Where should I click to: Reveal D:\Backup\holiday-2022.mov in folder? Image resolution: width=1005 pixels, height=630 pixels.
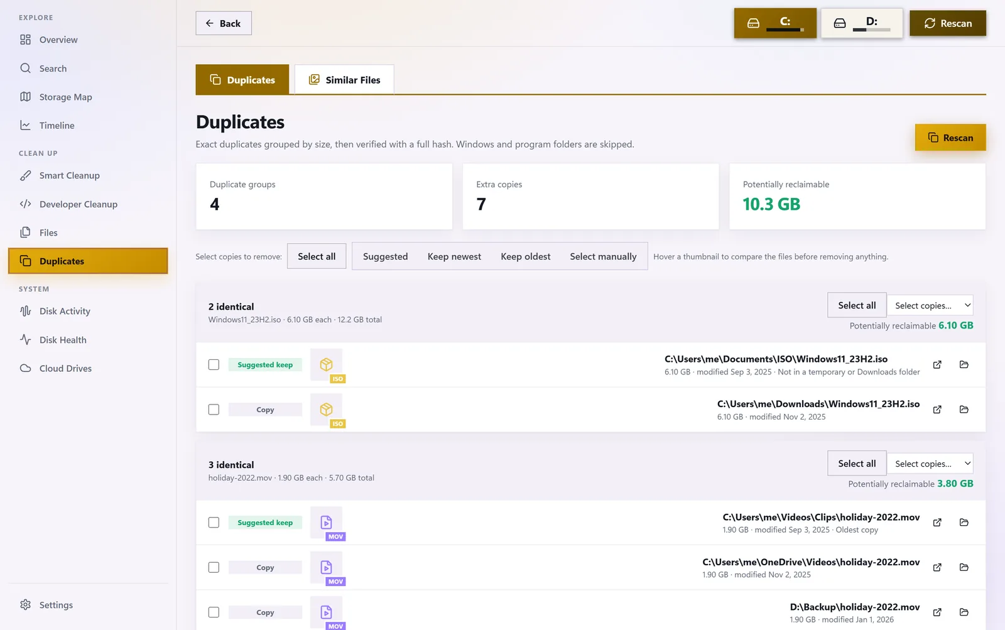point(964,612)
